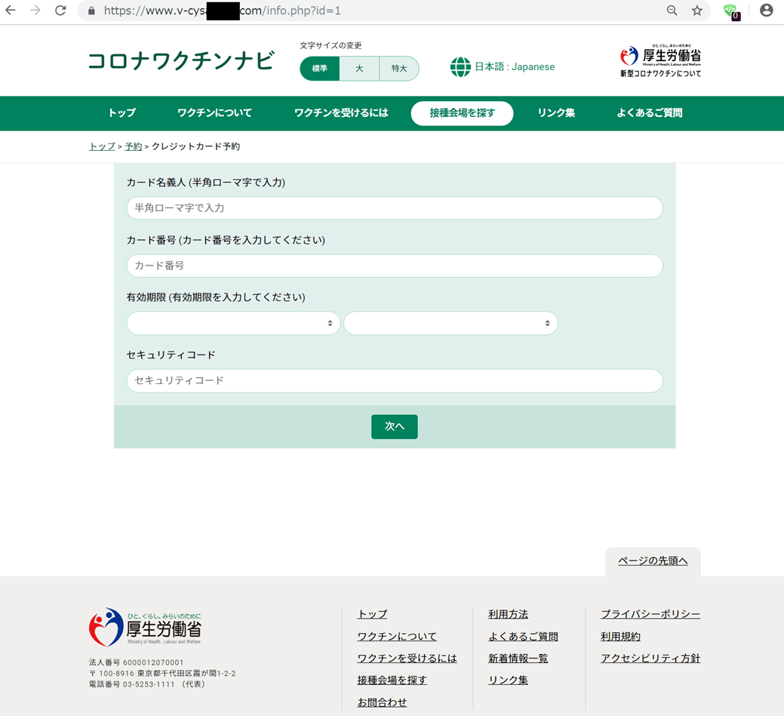Select 標準 text size option
This screenshot has height=716, width=784.
tap(320, 69)
